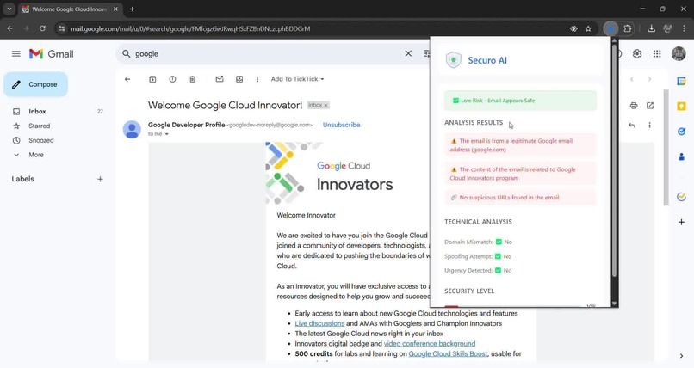Print the email

tap(634, 106)
